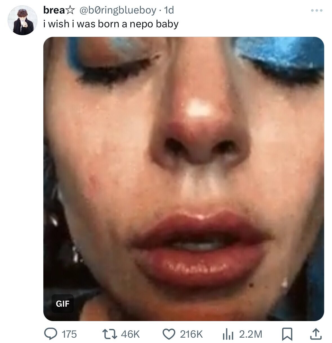Open the tweet's more options menu

[x=317, y=11]
